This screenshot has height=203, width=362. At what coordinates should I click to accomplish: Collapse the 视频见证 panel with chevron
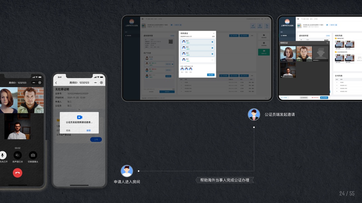pyautogui.click(x=327, y=43)
